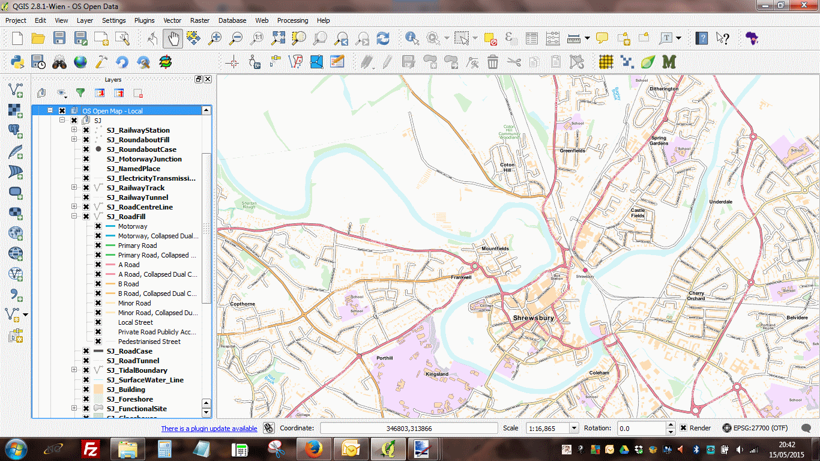Collapse the OS Open Map - Local group
The width and height of the screenshot is (820, 461).
pyautogui.click(x=50, y=111)
